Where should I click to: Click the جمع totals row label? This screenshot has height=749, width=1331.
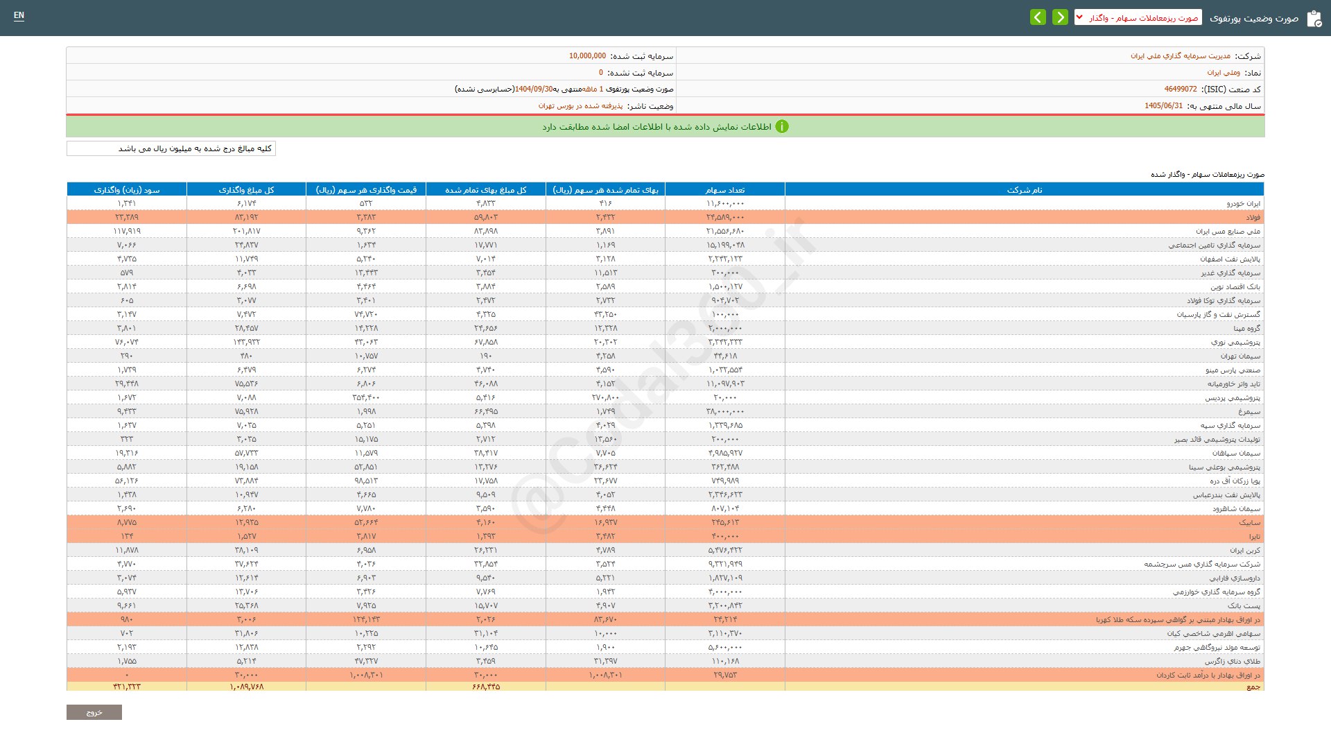point(1253,687)
